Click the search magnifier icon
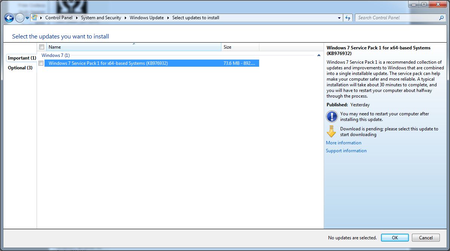450x251 pixels. pos(441,18)
